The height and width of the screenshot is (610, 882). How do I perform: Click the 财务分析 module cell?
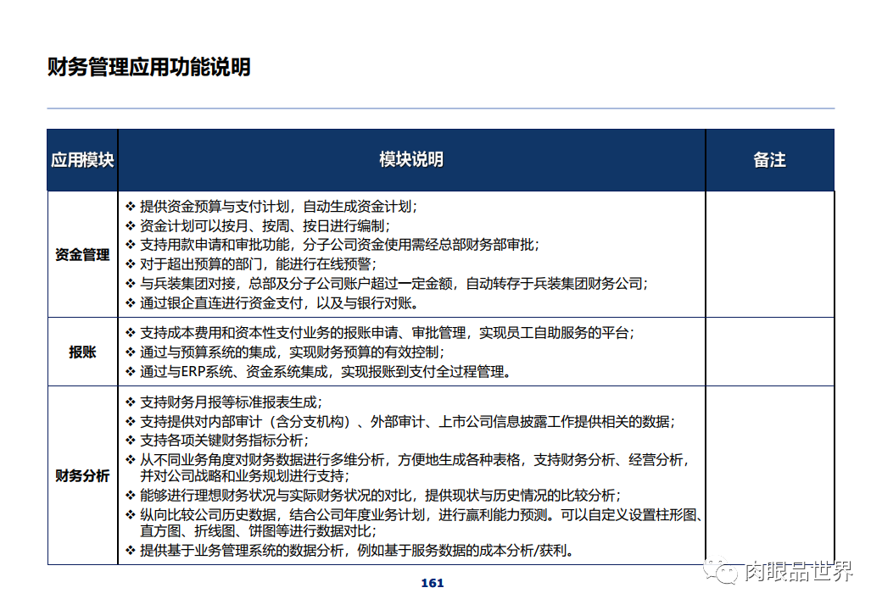[x=82, y=476]
